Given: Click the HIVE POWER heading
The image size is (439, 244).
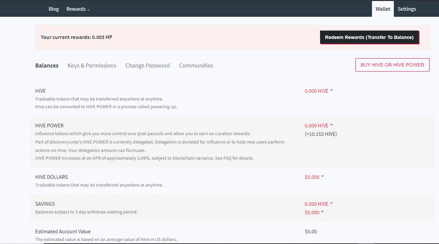Looking at the screenshot, I should point(49,126).
